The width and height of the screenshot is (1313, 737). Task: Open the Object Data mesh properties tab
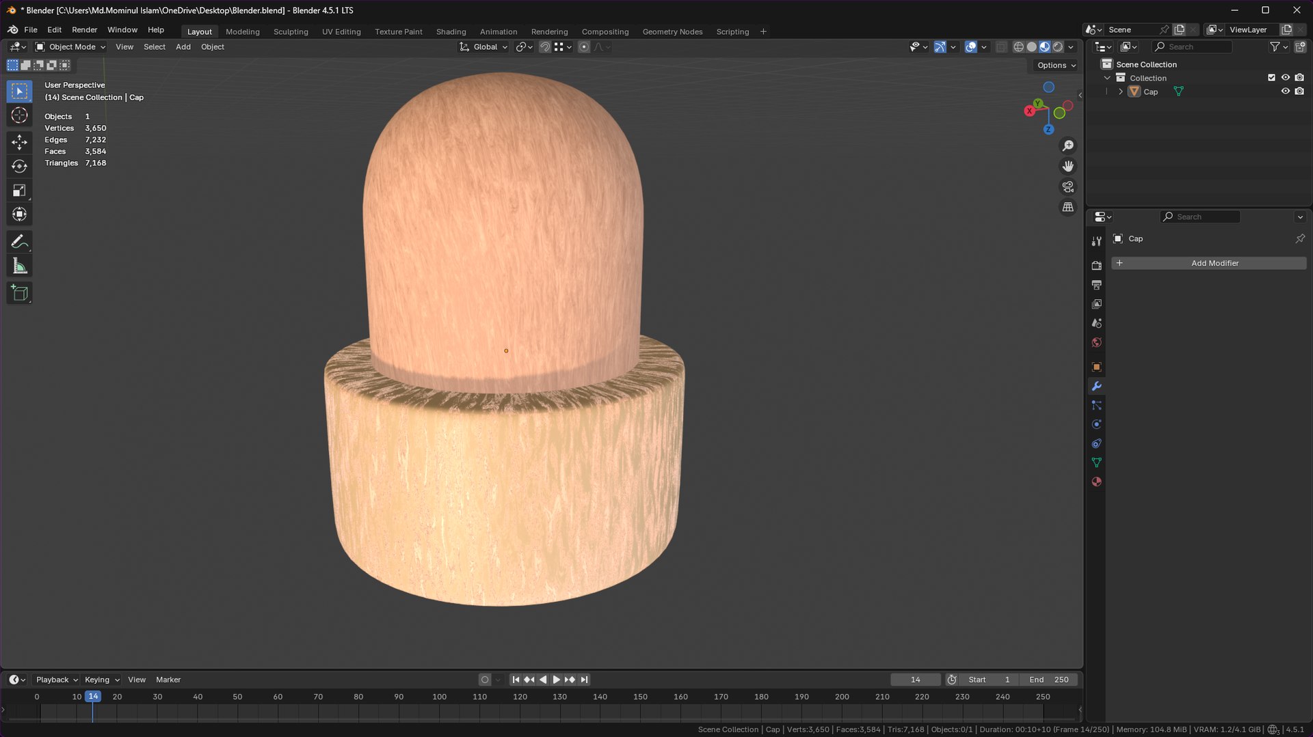pyautogui.click(x=1096, y=462)
